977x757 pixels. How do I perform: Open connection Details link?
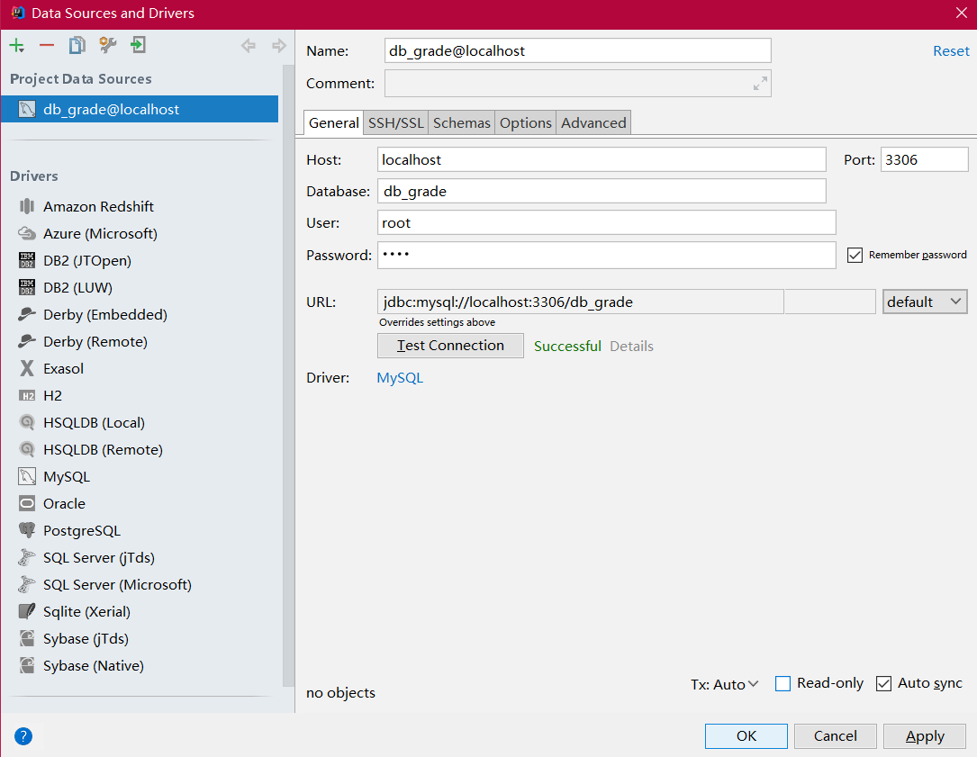631,346
